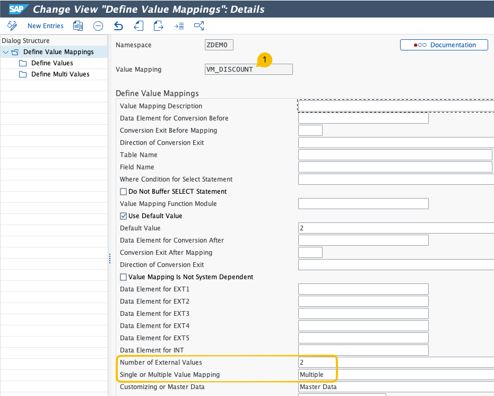494x396 pixels.
Task: Click Data Element for INT field
Action: pos(363,350)
